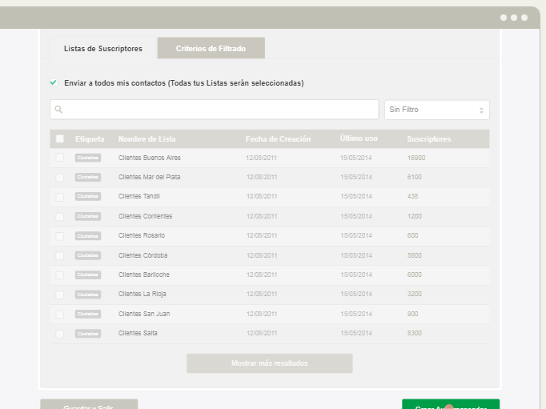This screenshot has height=409, width=546.
Task: Click subscriber count 5600
Action: (x=415, y=255)
